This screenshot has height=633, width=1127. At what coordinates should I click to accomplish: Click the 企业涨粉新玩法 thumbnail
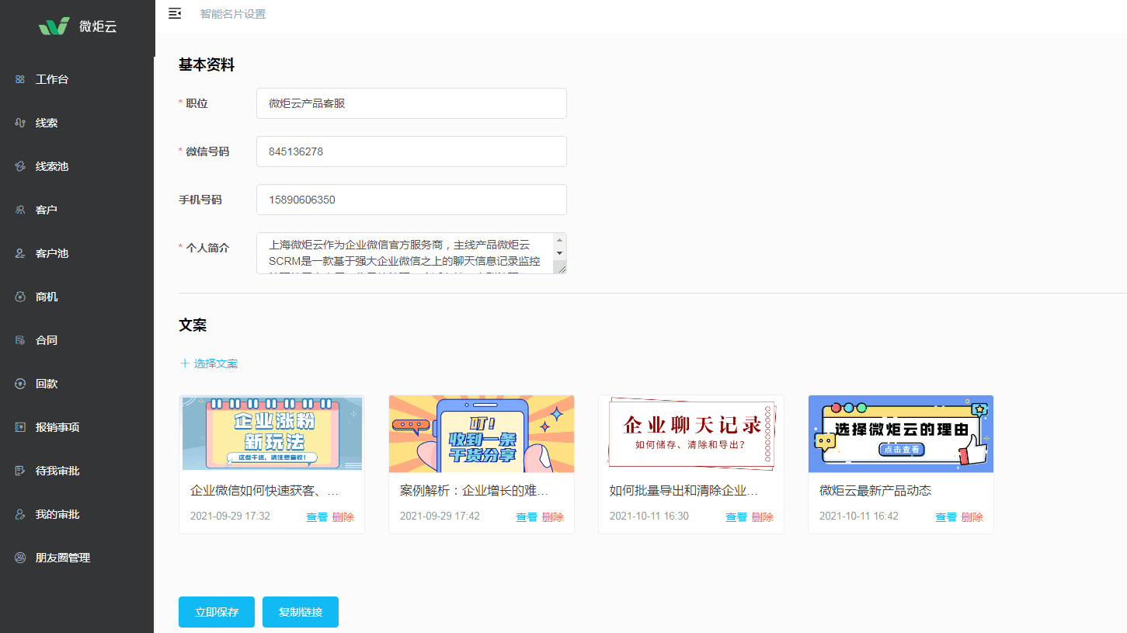272,433
